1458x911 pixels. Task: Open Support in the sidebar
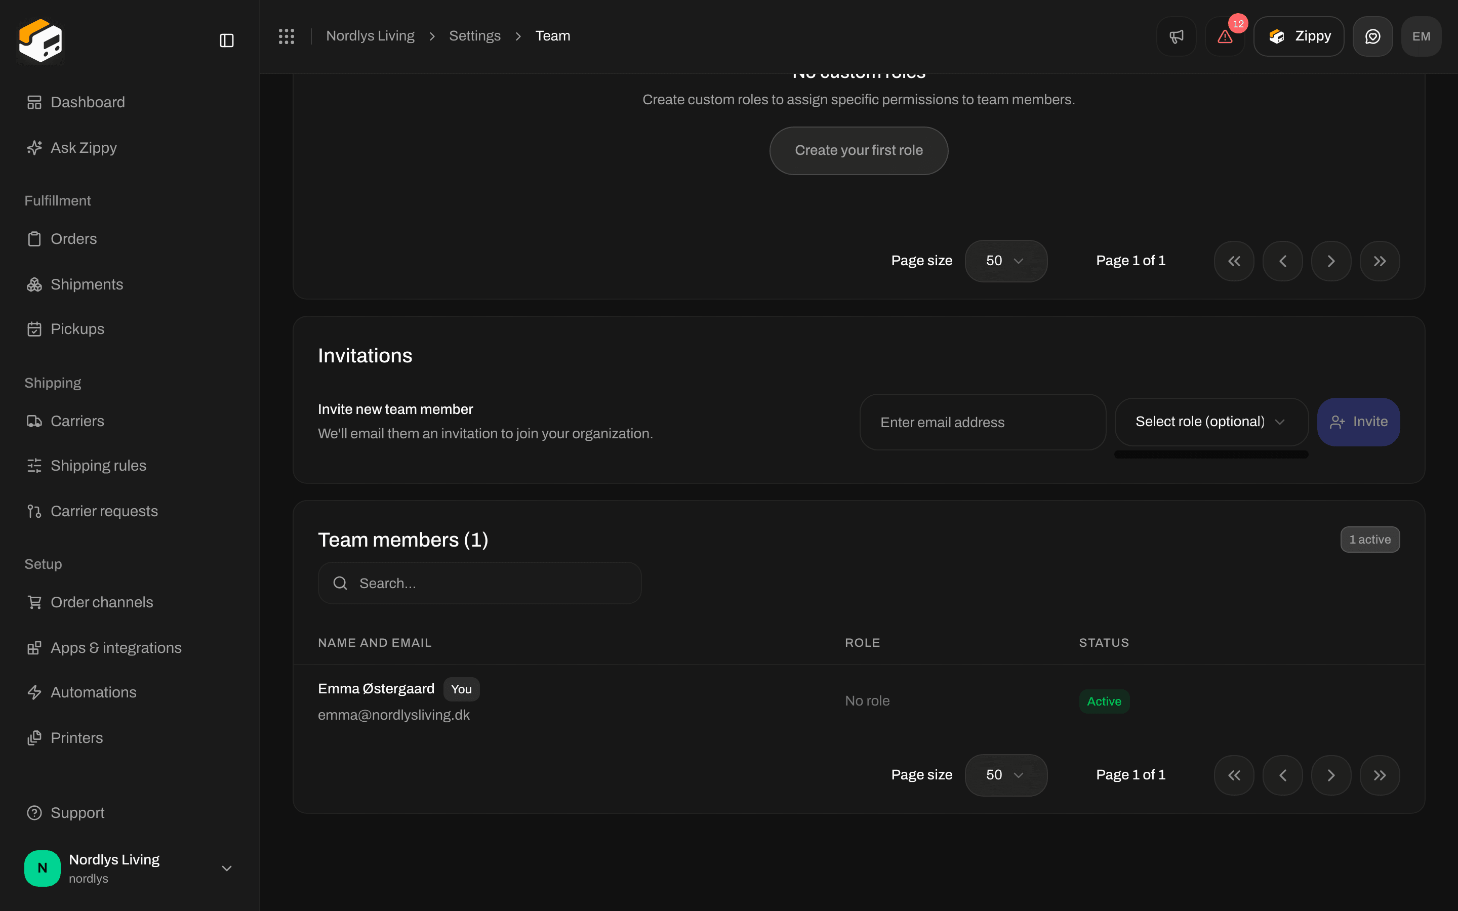130,813
